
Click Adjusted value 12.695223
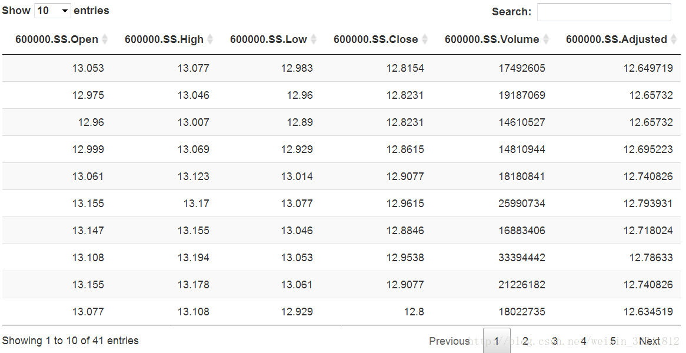(648, 149)
